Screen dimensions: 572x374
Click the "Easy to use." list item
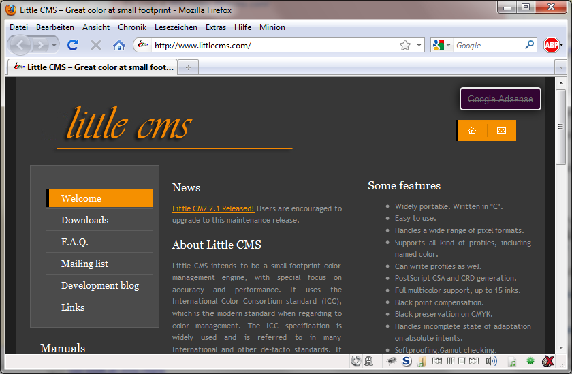point(415,218)
